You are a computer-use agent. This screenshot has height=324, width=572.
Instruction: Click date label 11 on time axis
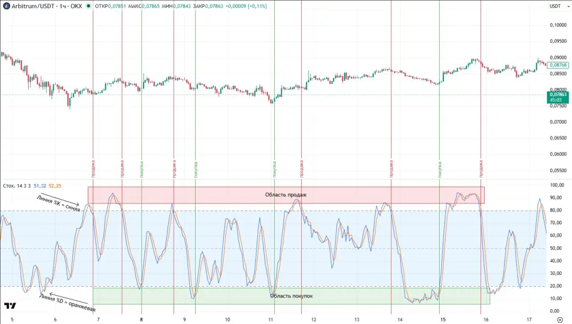pyautogui.click(x=271, y=319)
